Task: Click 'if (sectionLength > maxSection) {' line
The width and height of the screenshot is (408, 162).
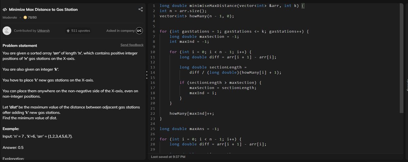Action: click(x=220, y=83)
